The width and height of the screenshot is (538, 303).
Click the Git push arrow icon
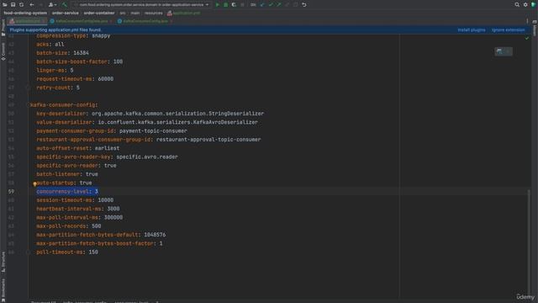(279, 5)
